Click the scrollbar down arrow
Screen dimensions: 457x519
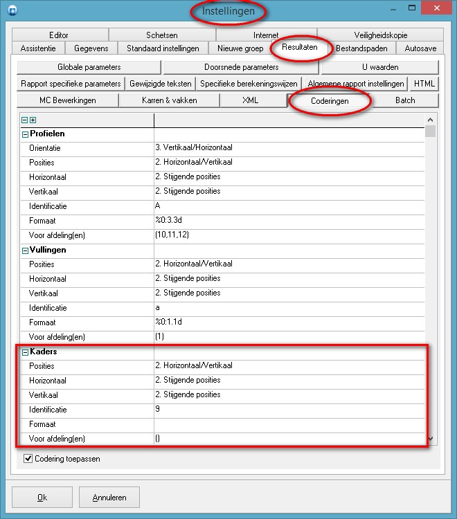tap(430, 439)
